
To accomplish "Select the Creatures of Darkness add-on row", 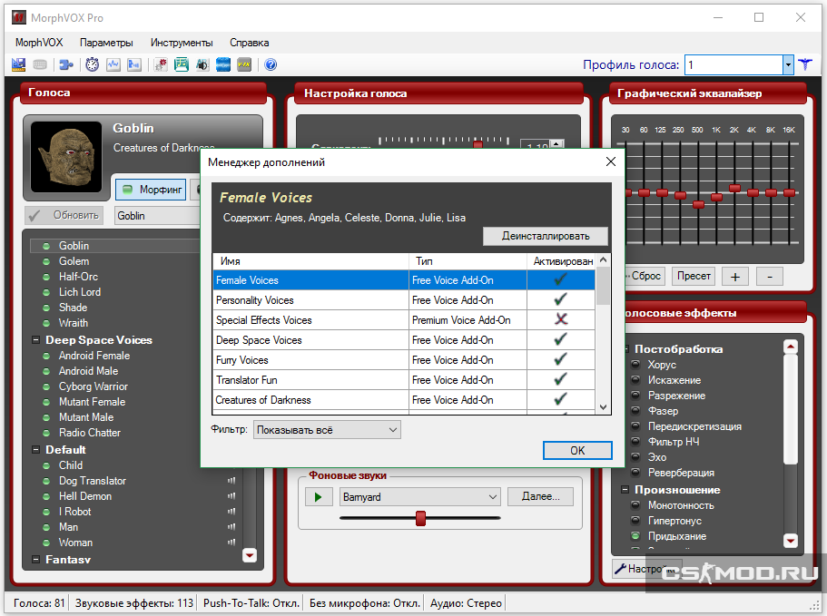I will [x=404, y=400].
